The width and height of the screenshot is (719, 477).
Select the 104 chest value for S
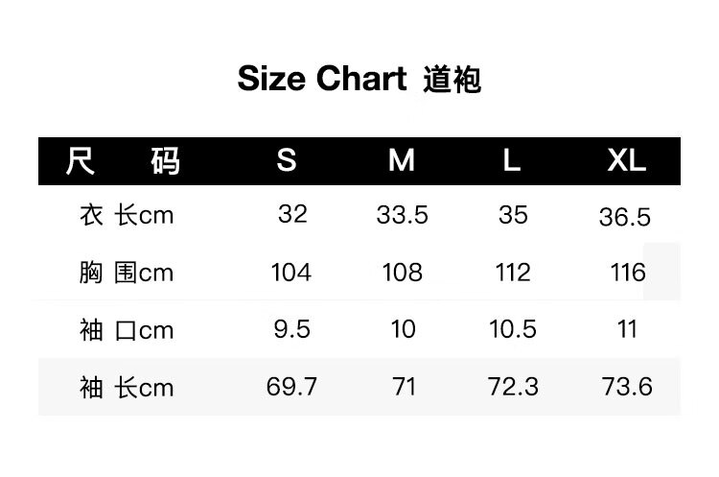[291, 273]
